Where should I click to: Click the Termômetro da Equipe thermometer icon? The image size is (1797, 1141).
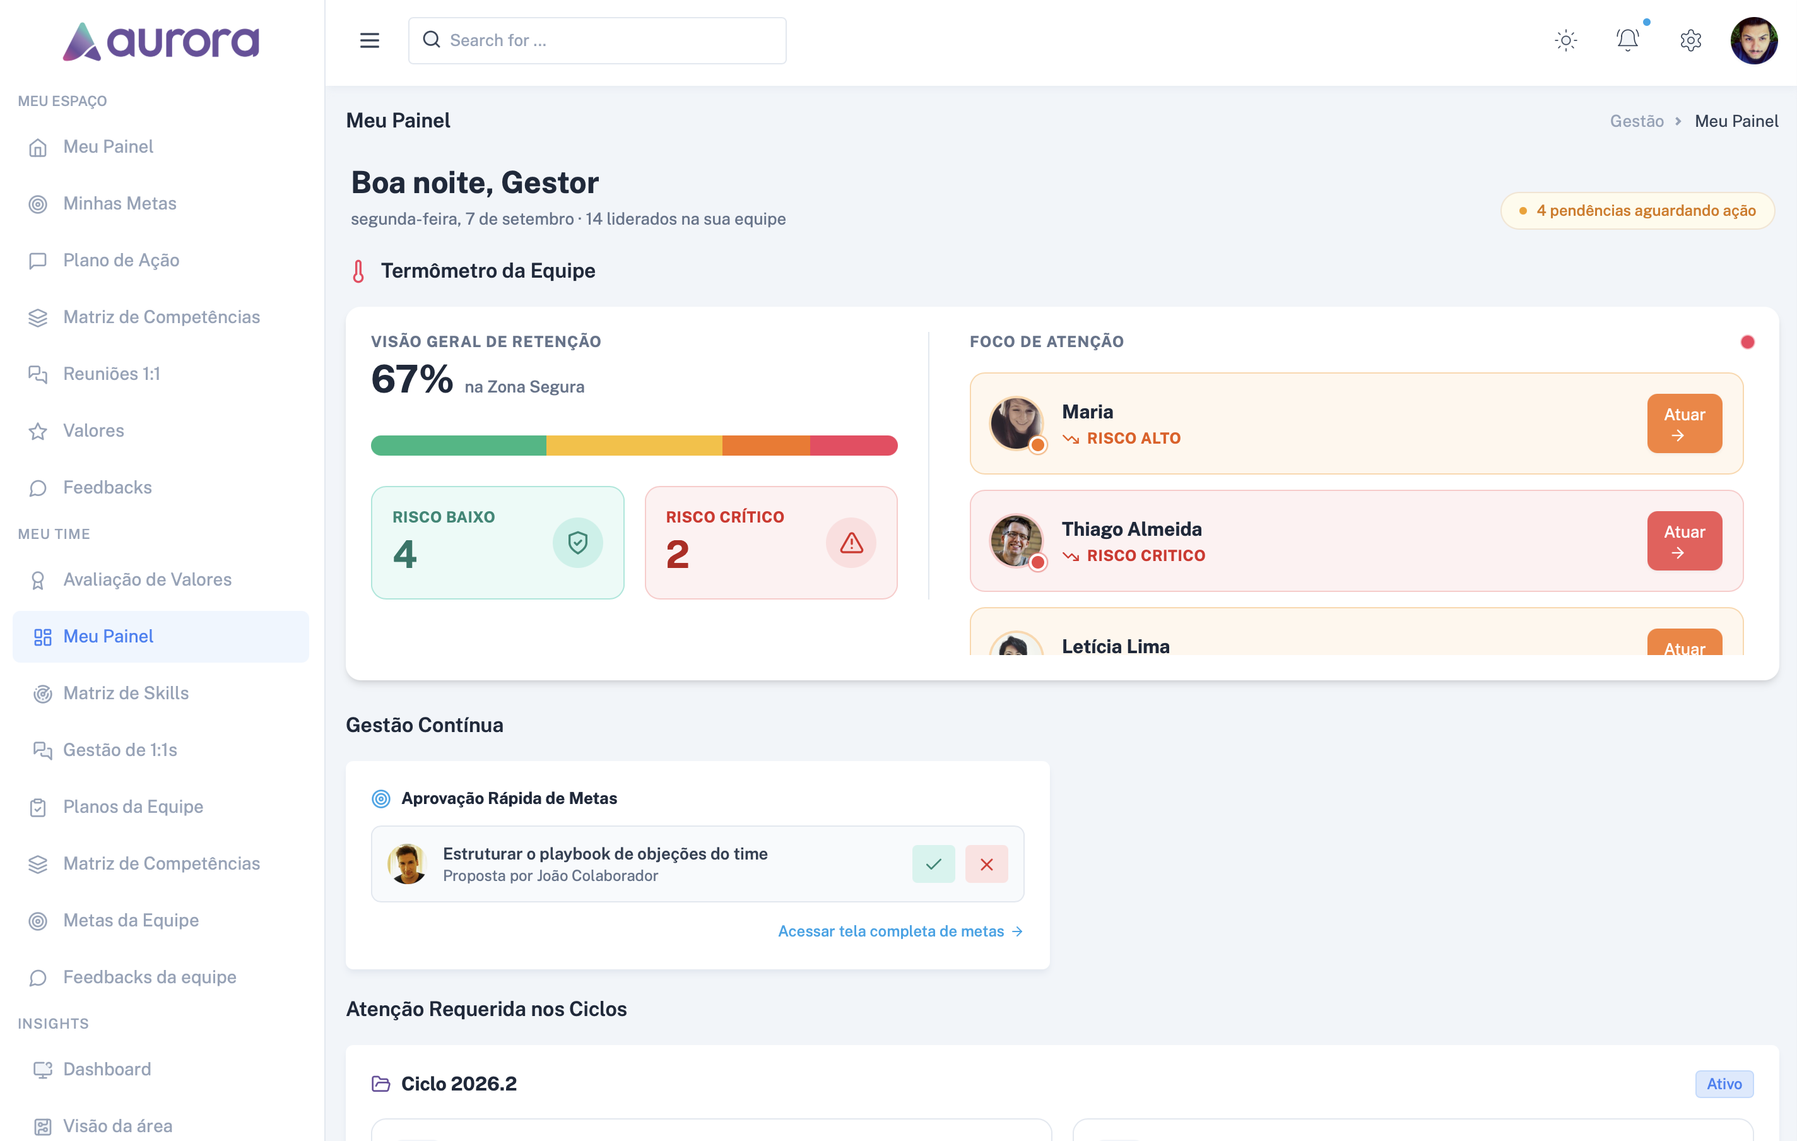point(358,271)
